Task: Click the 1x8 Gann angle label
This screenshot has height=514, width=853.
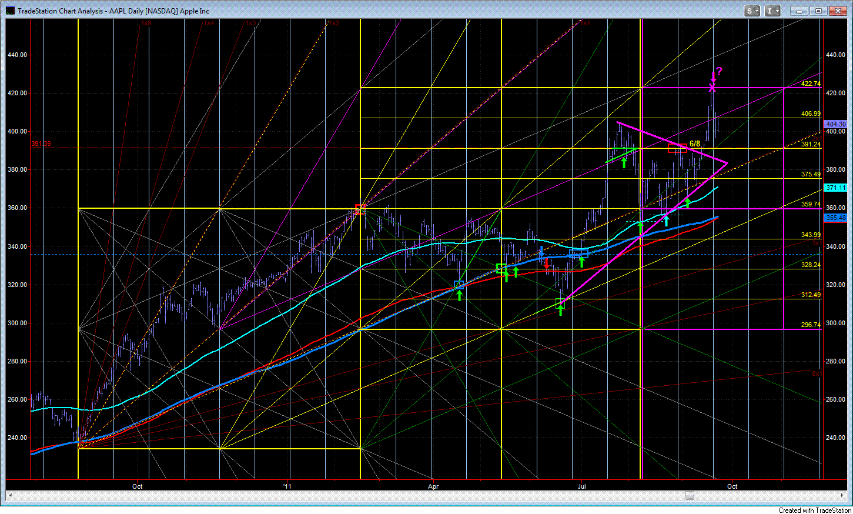Action: pyautogui.click(x=146, y=23)
